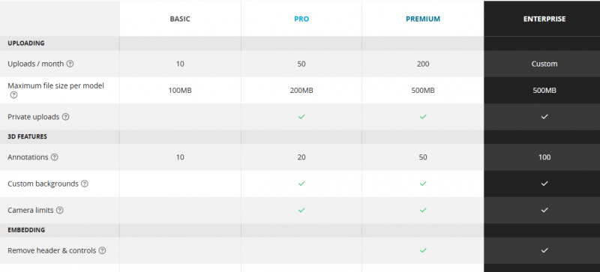
Task: Click the Pro checkmark for Private uploads
Action: (301, 117)
